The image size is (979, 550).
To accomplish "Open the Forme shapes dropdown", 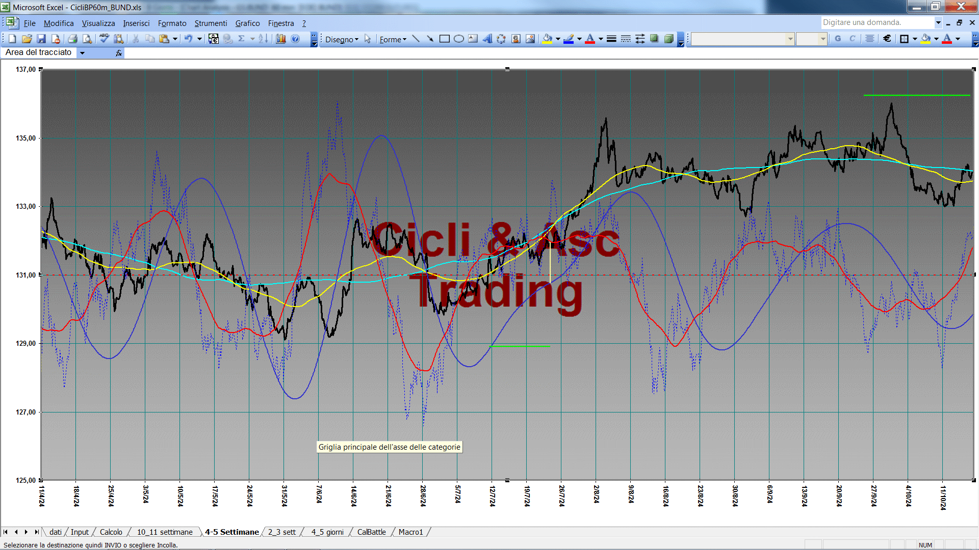I will [x=393, y=39].
